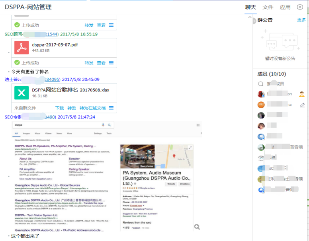Viewport: 309px width, 241px height.
Task: Click the 成员 (10/10) header
Action: [x=272, y=74]
